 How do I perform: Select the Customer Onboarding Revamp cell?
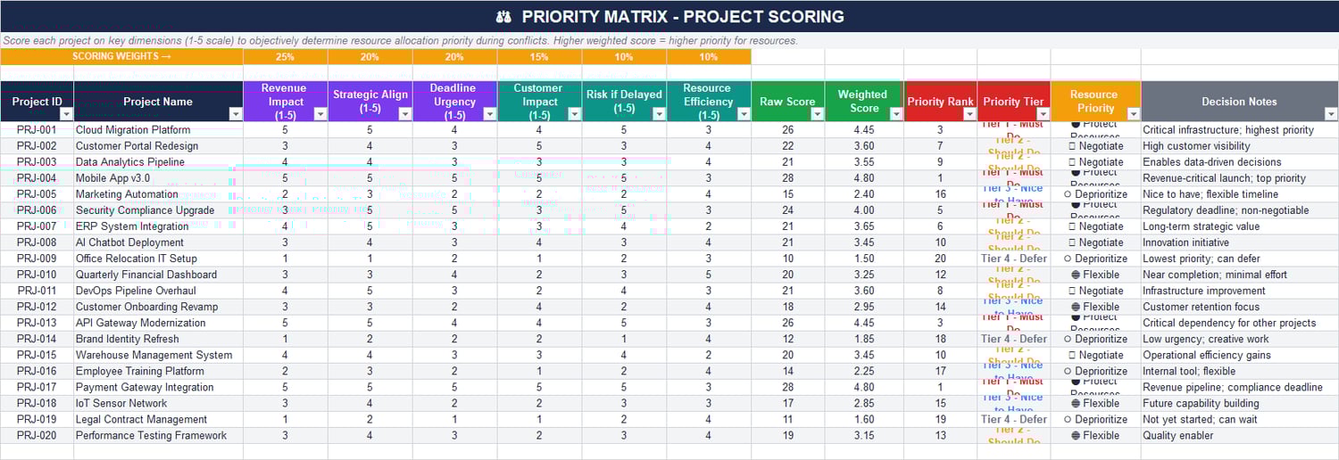tap(158, 307)
